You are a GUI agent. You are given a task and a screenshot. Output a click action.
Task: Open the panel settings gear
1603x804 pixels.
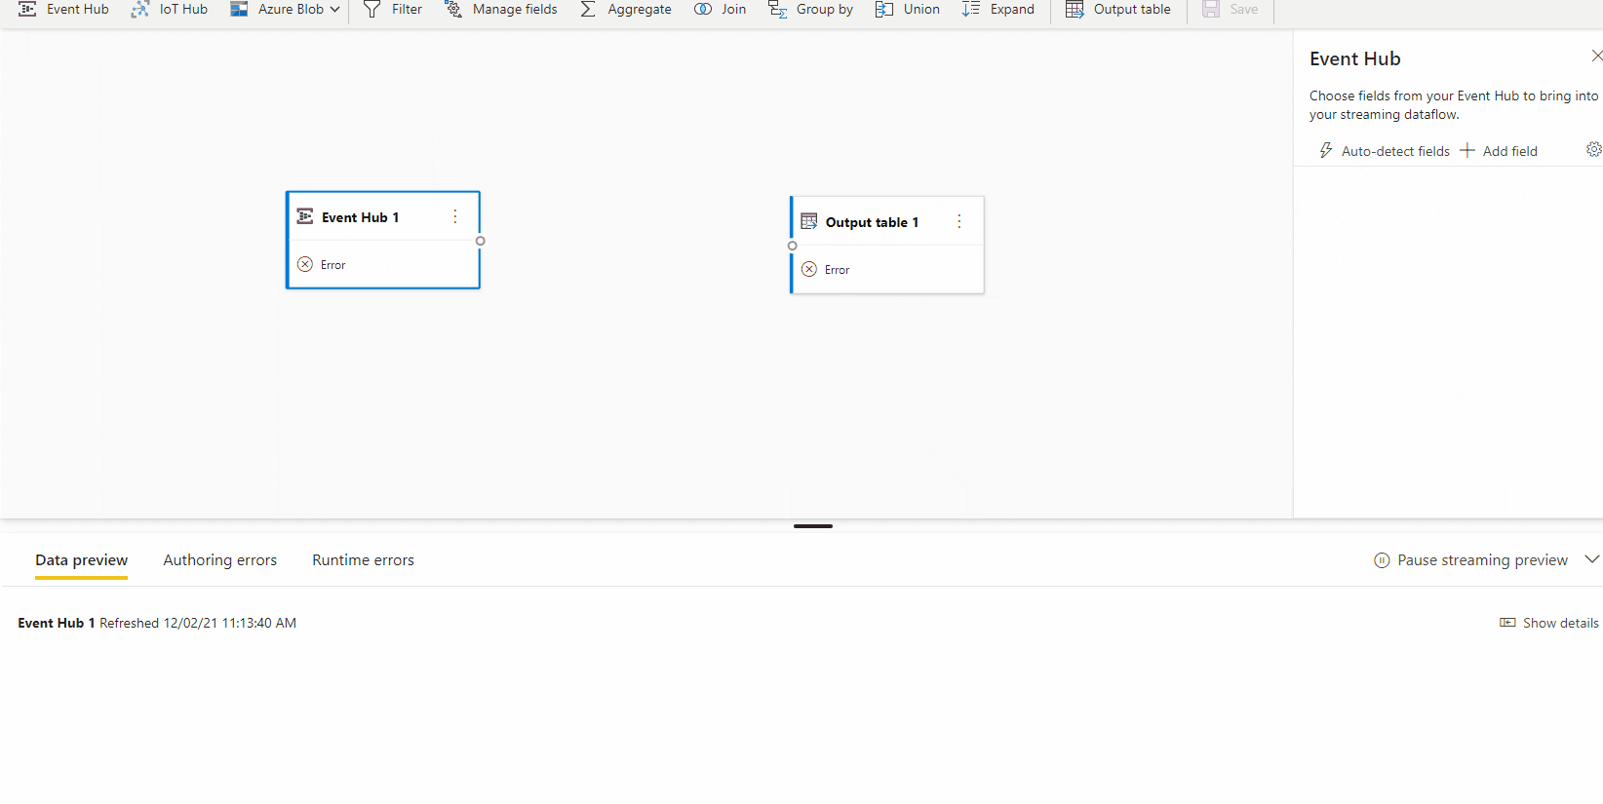[x=1594, y=149]
